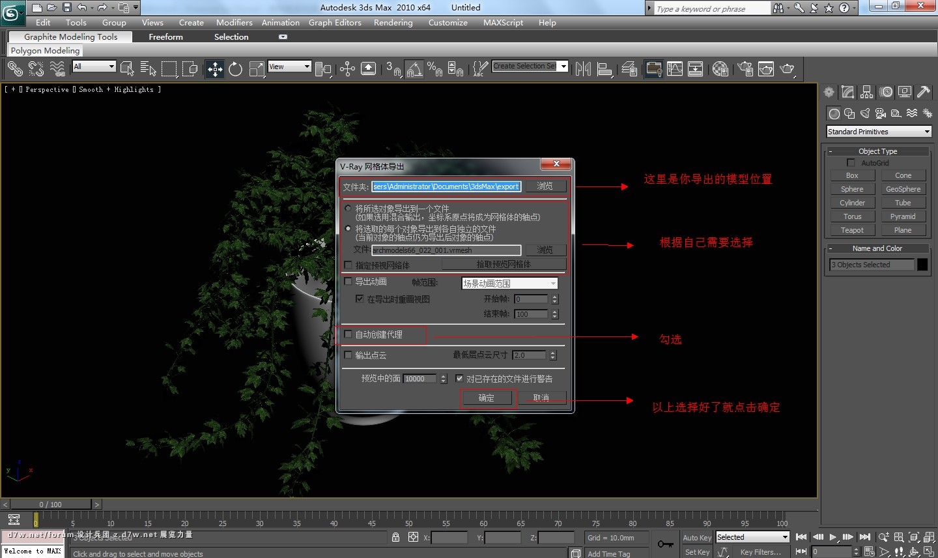Viewport: 938px width, 558px height.
Task: Open the Material Editor icon
Action: pos(720,68)
